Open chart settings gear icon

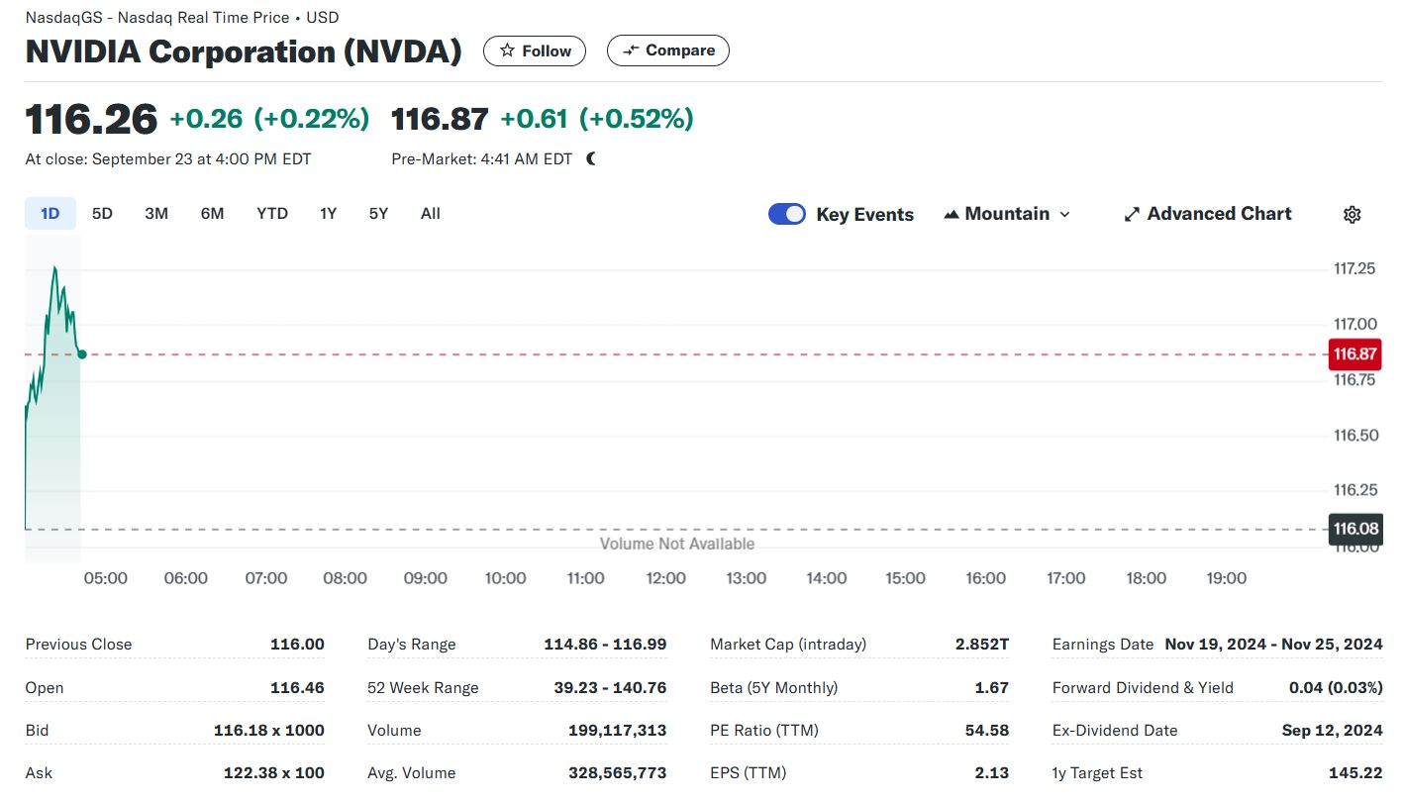pyautogui.click(x=1352, y=214)
